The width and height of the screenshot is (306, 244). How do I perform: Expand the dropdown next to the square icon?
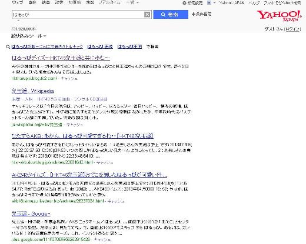point(214,3)
